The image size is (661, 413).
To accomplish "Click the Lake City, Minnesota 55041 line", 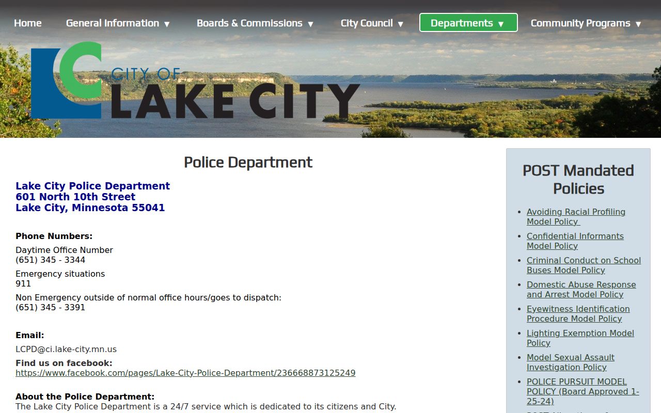I will click(x=90, y=208).
